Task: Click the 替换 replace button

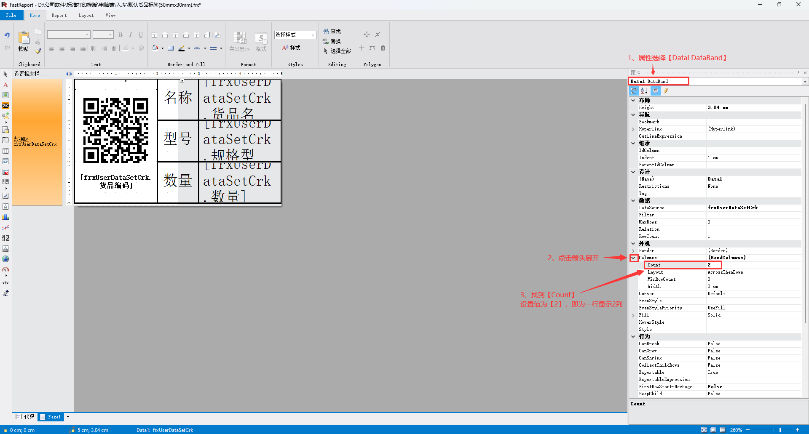Action: [x=332, y=41]
